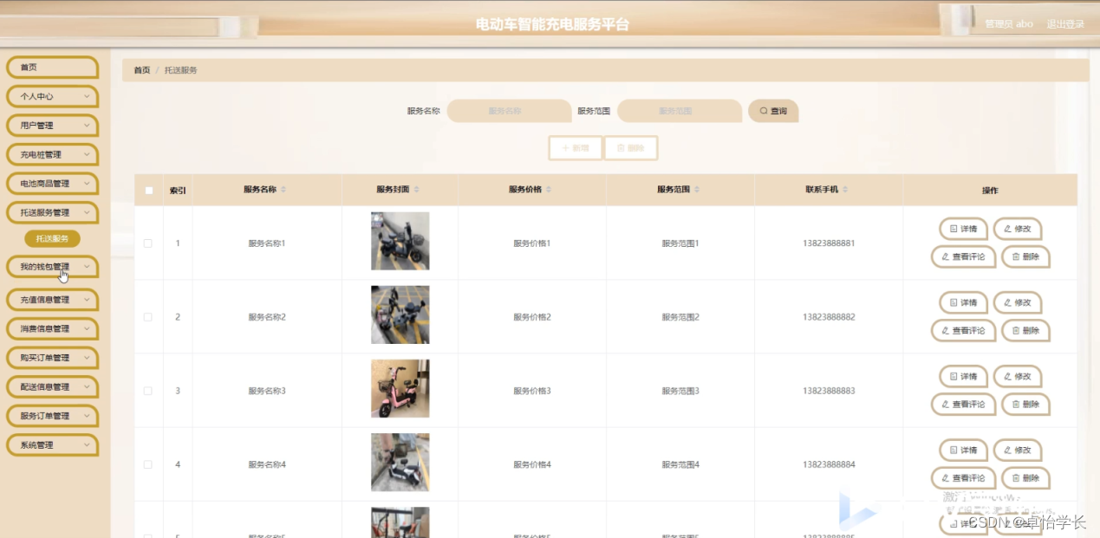Expand the 购买订单管理 menu
1100x538 pixels.
click(52, 358)
